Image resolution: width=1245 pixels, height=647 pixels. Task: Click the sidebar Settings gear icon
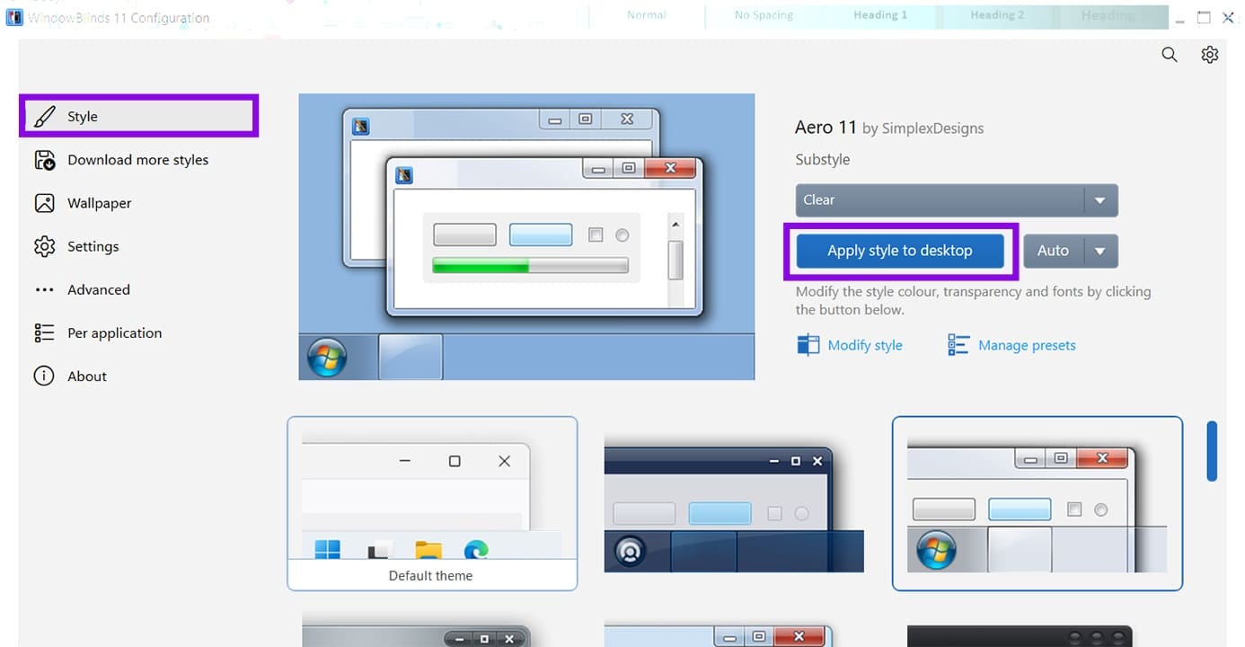(44, 246)
